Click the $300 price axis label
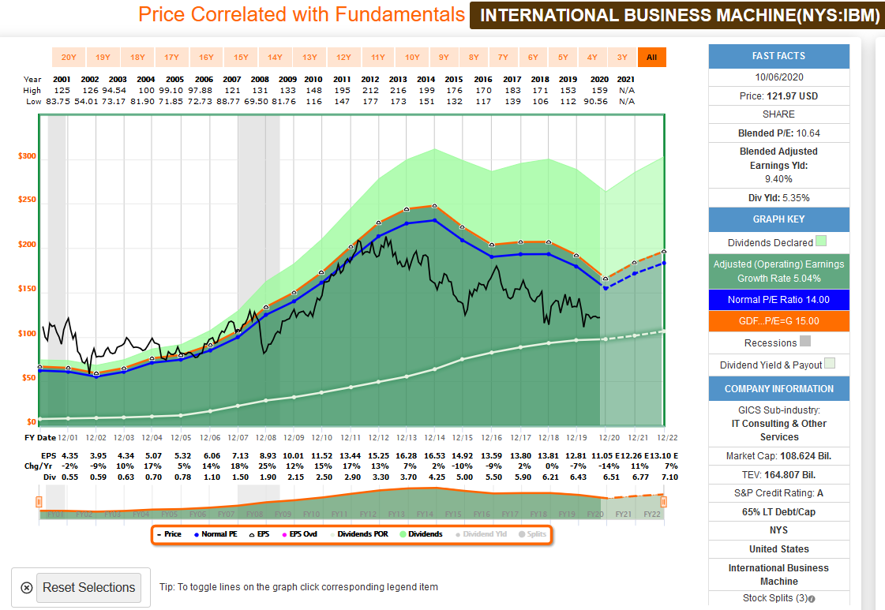885x610 pixels. 27,156
